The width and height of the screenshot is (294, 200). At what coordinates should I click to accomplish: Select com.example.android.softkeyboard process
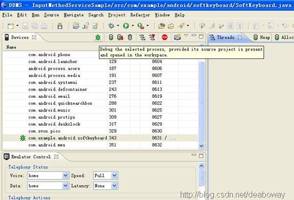(101, 138)
